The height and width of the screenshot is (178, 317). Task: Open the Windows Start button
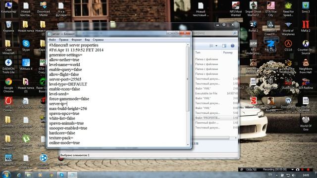tap(6, 174)
